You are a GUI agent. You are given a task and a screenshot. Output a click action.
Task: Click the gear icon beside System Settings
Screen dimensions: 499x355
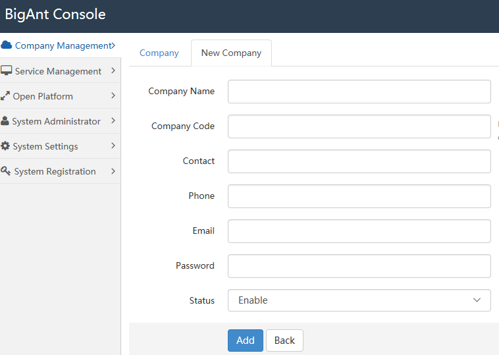[x=6, y=146]
